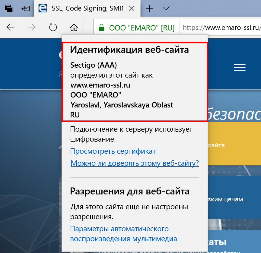Click the address bar URL field

pyautogui.click(x=221, y=27)
